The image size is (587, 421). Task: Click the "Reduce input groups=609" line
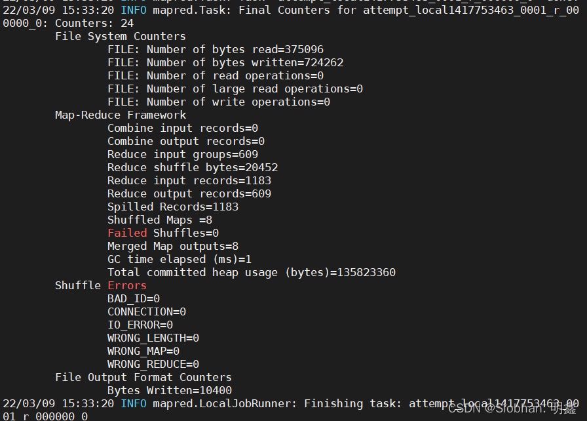[182, 154]
